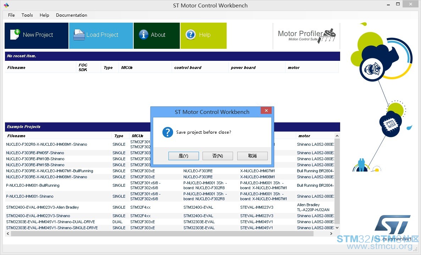Click Allen Bradley TL-A220P-HJ32AN motor cell
The image size is (421, 255).
[x=313, y=207]
